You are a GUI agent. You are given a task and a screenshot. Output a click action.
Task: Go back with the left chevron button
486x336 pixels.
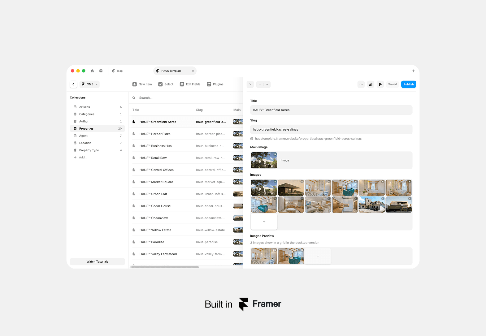pos(73,84)
